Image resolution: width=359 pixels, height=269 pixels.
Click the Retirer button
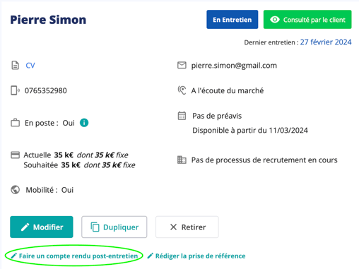187,227
